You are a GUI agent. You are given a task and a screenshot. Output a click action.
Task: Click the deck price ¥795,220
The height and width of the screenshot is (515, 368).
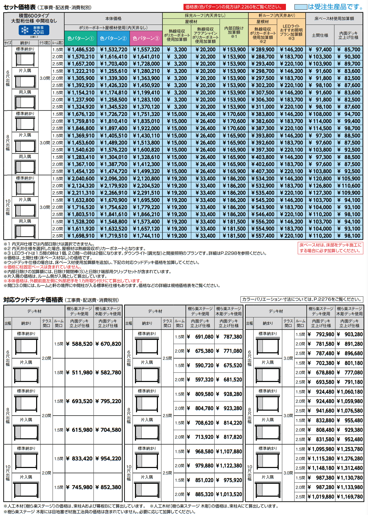coord(108,401)
